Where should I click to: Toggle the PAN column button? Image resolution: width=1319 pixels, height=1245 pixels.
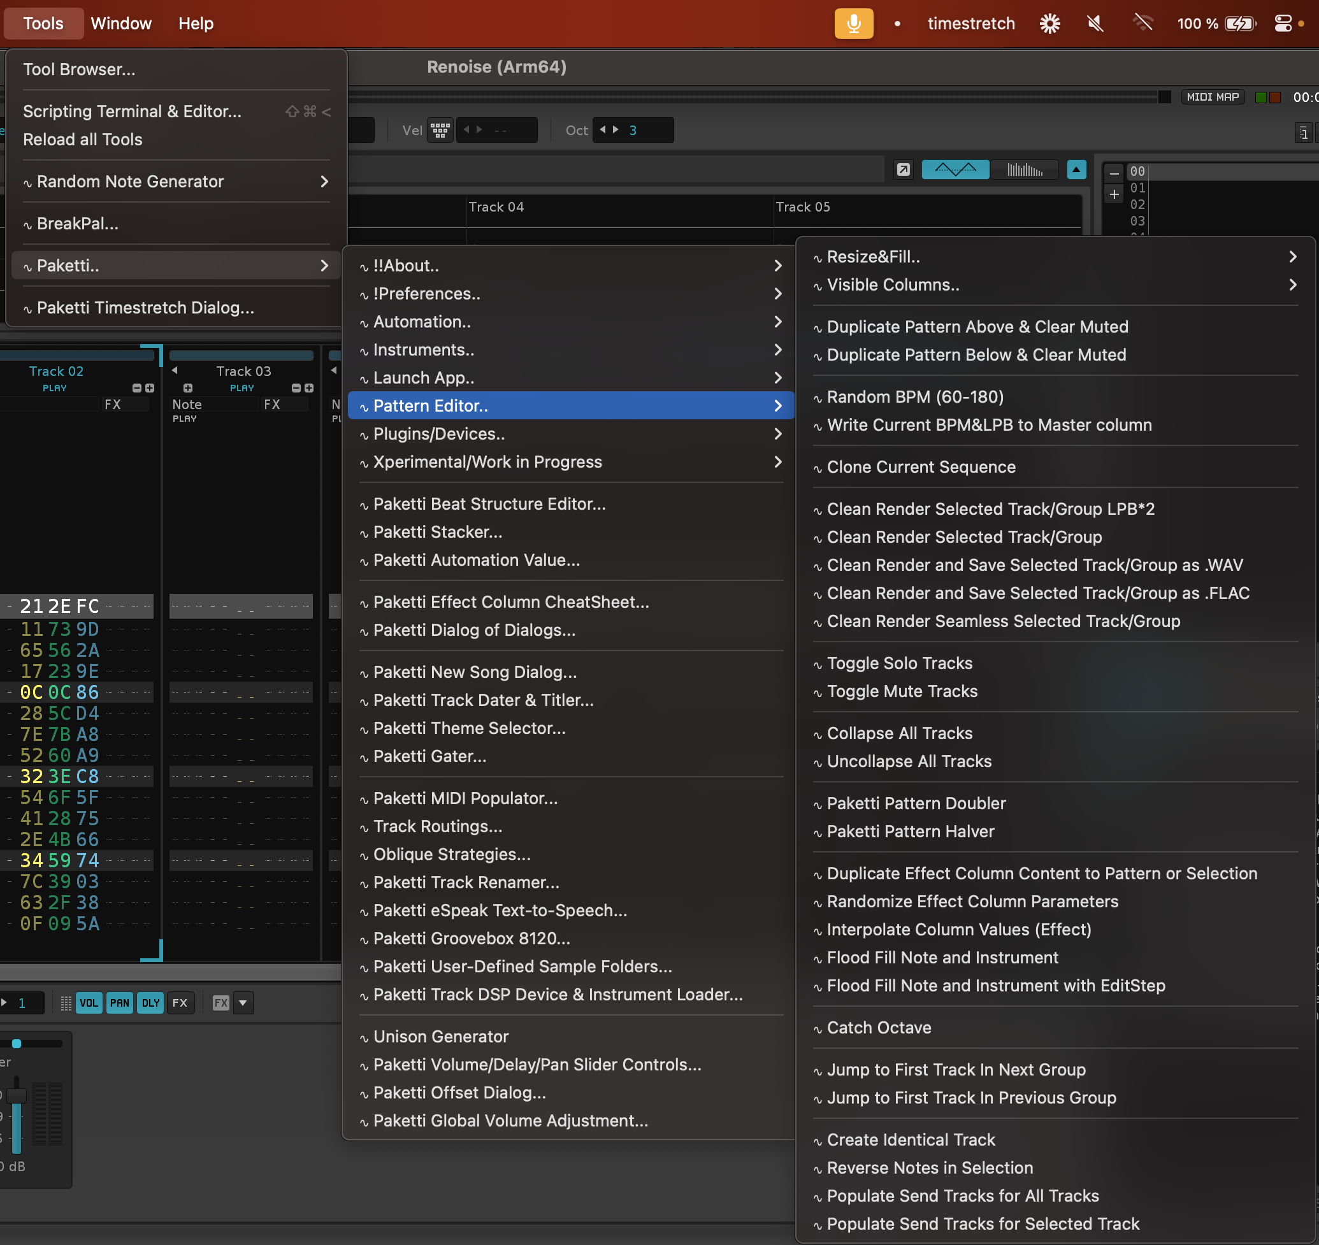click(x=120, y=1003)
